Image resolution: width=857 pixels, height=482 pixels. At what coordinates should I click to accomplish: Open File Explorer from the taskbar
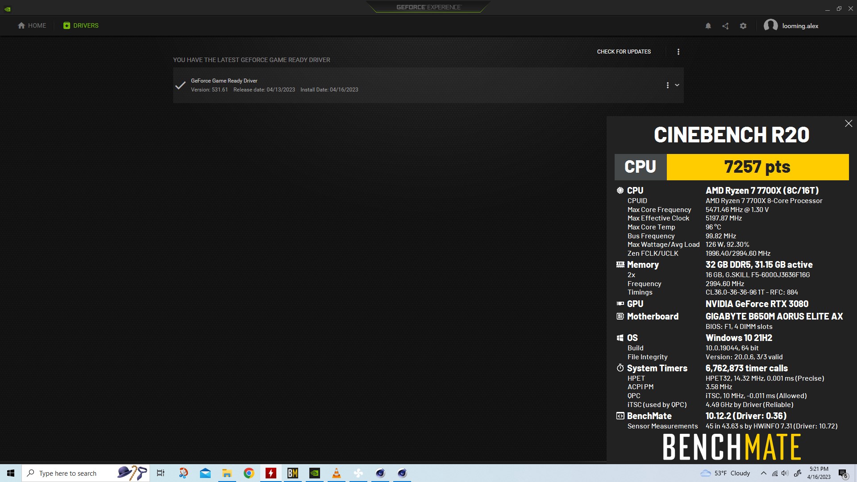tap(227, 473)
